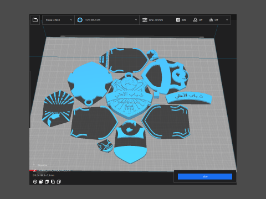The height and width of the screenshot is (199, 266).
Task: Click the job name text beside the pencil icon
Action: pyautogui.click(x=54, y=171)
